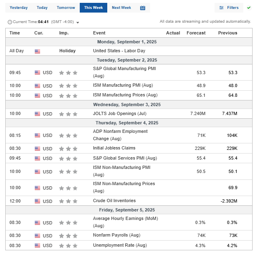Click the Forecast column header

pos(196,33)
